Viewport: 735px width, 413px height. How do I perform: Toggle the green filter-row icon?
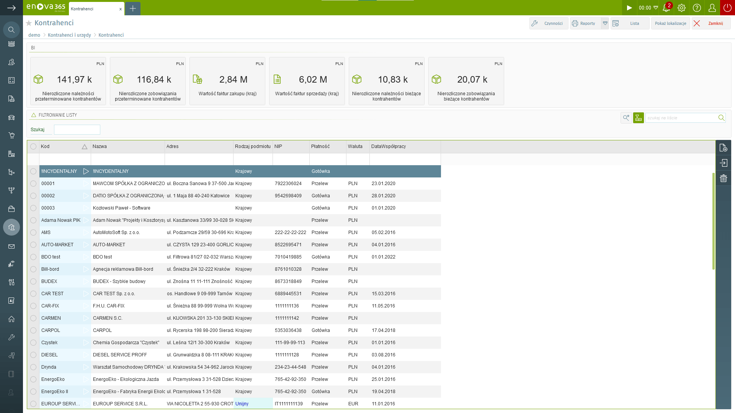[x=638, y=118]
